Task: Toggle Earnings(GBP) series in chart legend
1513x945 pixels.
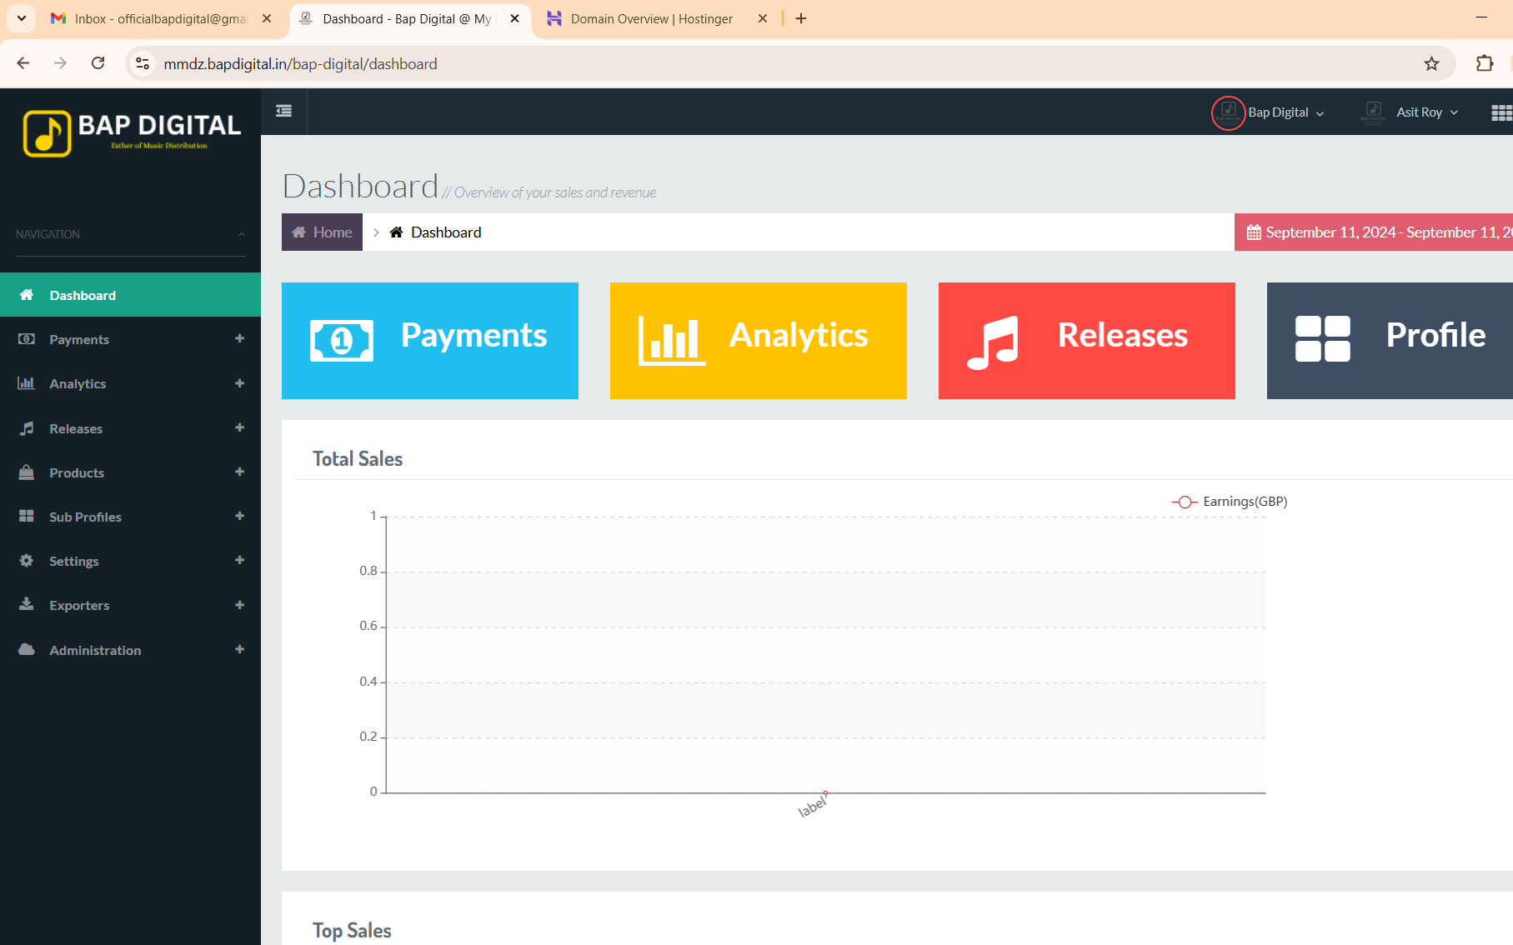Action: (1230, 502)
